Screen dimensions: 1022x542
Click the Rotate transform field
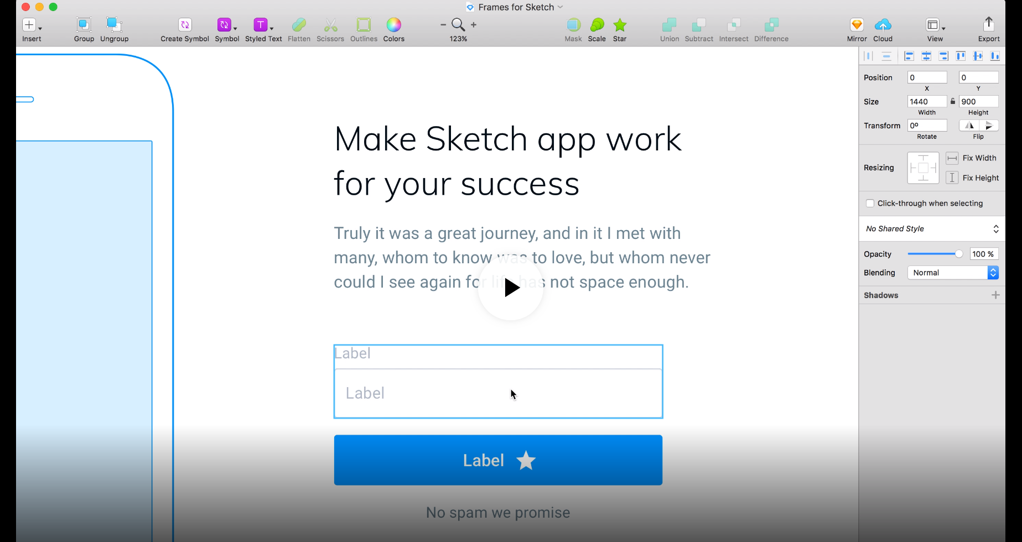pos(927,126)
